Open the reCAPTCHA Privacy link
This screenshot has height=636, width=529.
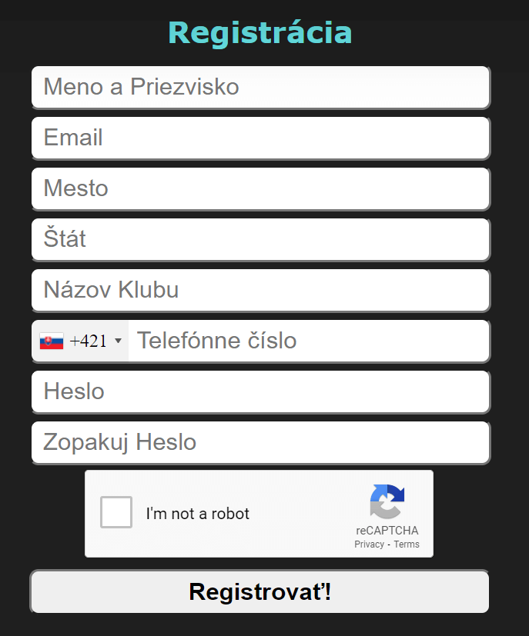pos(369,544)
